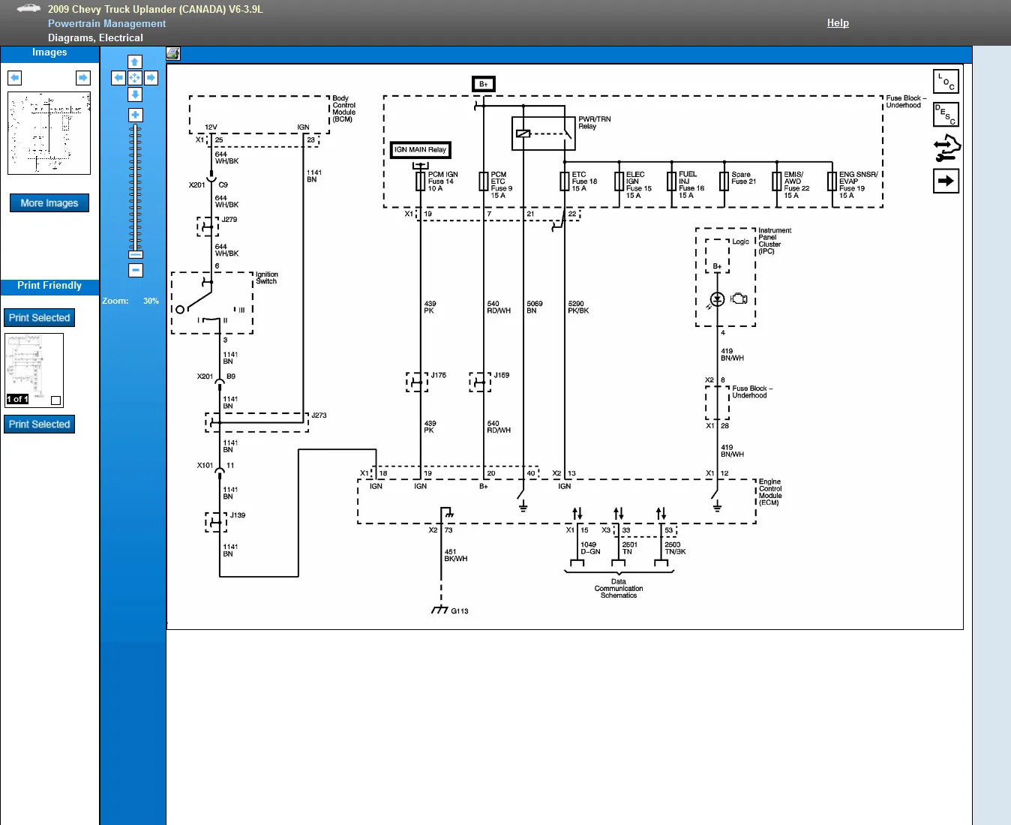Pan diagram left arrow button

(118, 78)
